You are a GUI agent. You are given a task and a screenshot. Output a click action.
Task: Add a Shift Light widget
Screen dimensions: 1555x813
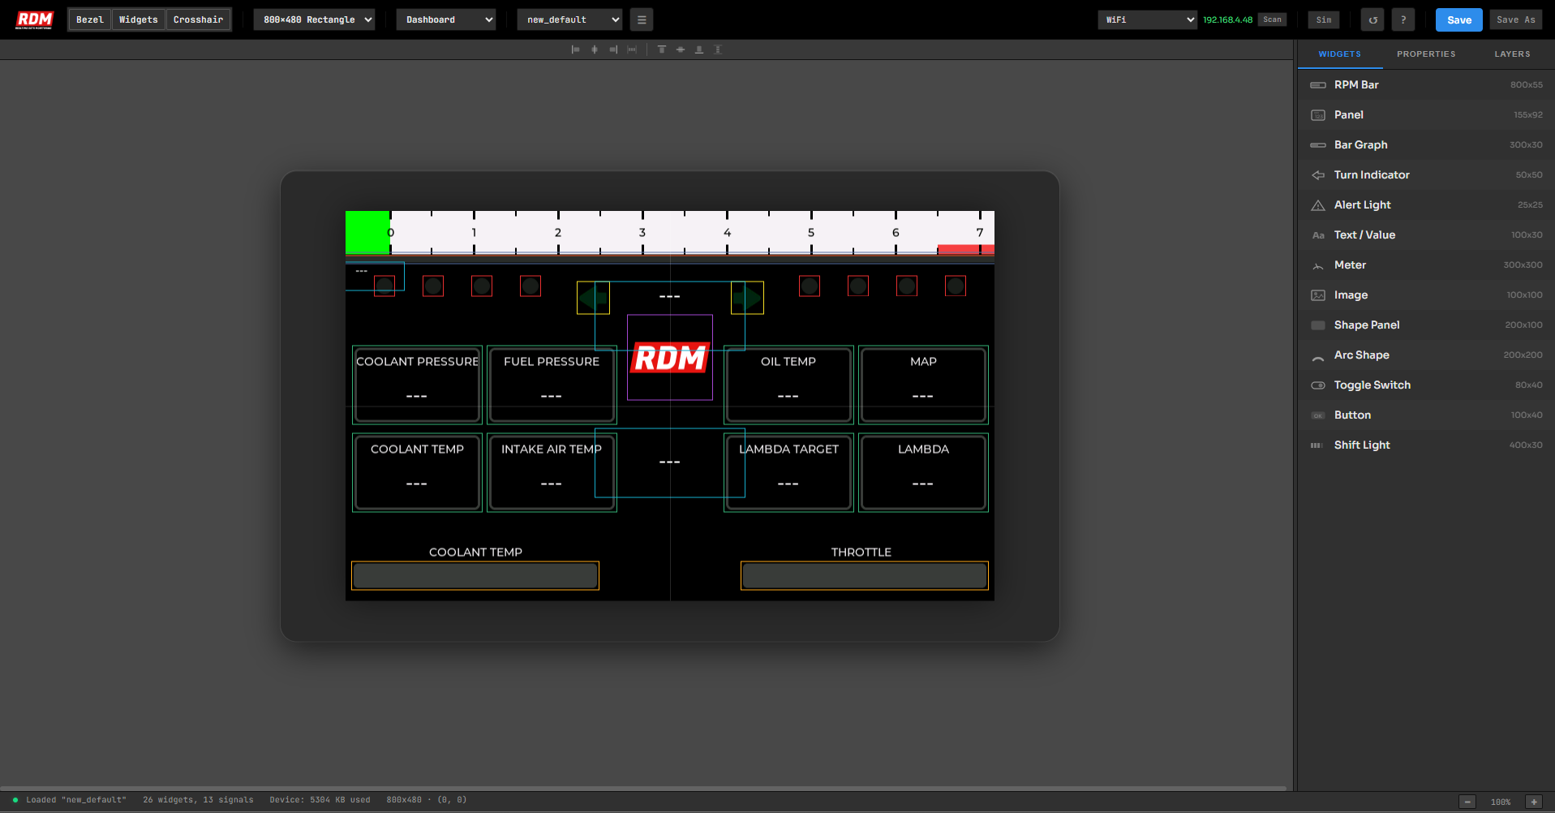click(x=1426, y=445)
